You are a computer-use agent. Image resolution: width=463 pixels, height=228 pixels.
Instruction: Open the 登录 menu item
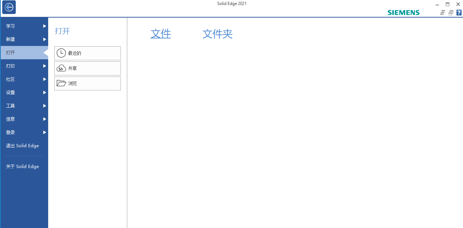[x=24, y=132]
